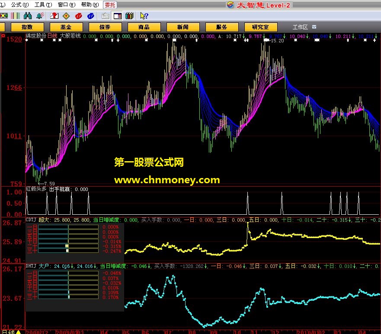The width and height of the screenshot is (381, 334).
Task: Toggle the side panel layout icon
Action: point(118,16)
